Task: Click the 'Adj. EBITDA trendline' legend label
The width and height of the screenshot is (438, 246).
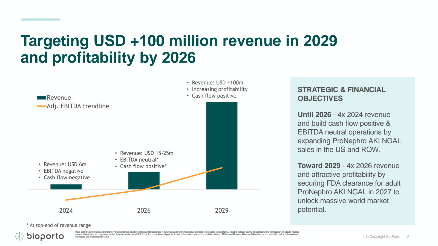Action: (x=78, y=106)
